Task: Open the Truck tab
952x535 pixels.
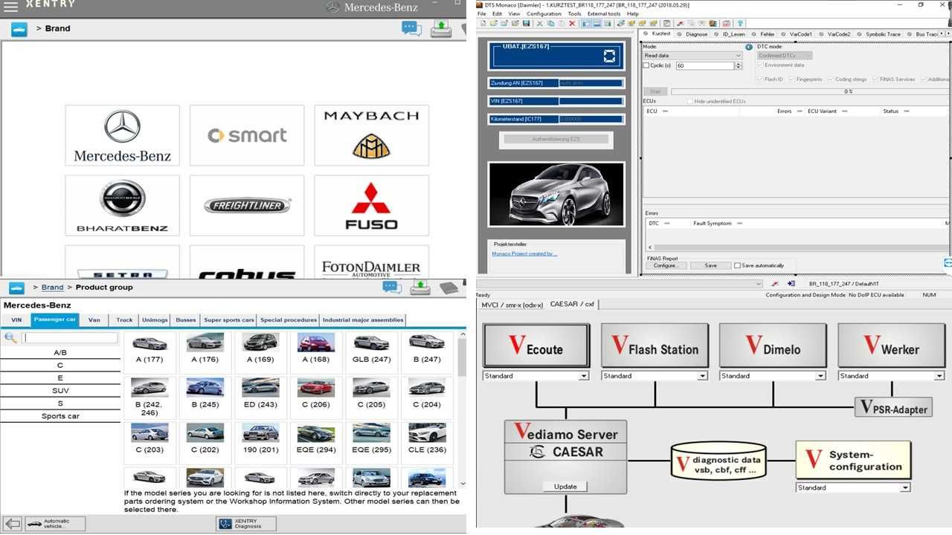Action: tap(124, 320)
